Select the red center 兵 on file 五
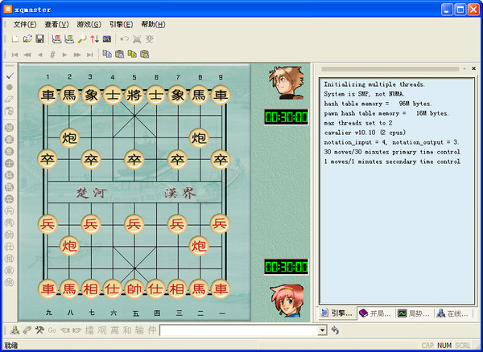Screen dimensions: 483x352 tap(134, 223)
